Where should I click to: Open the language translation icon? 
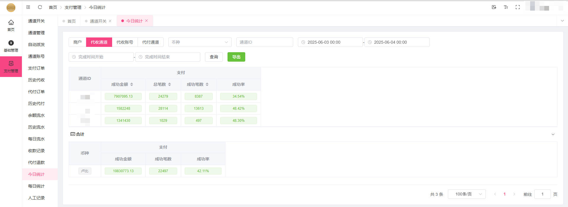pyautogui.click(x=494, y=7)
